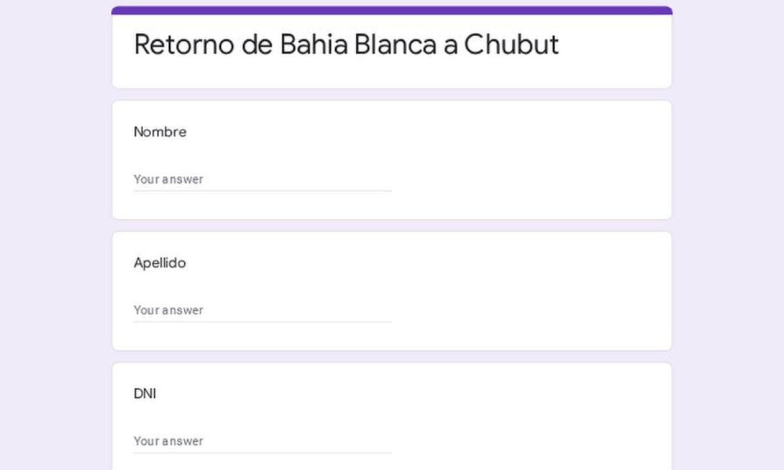Viewport: 784px width, 470px height.
Task: Click empty space in the Apellido question card
Action: (529, 291)
